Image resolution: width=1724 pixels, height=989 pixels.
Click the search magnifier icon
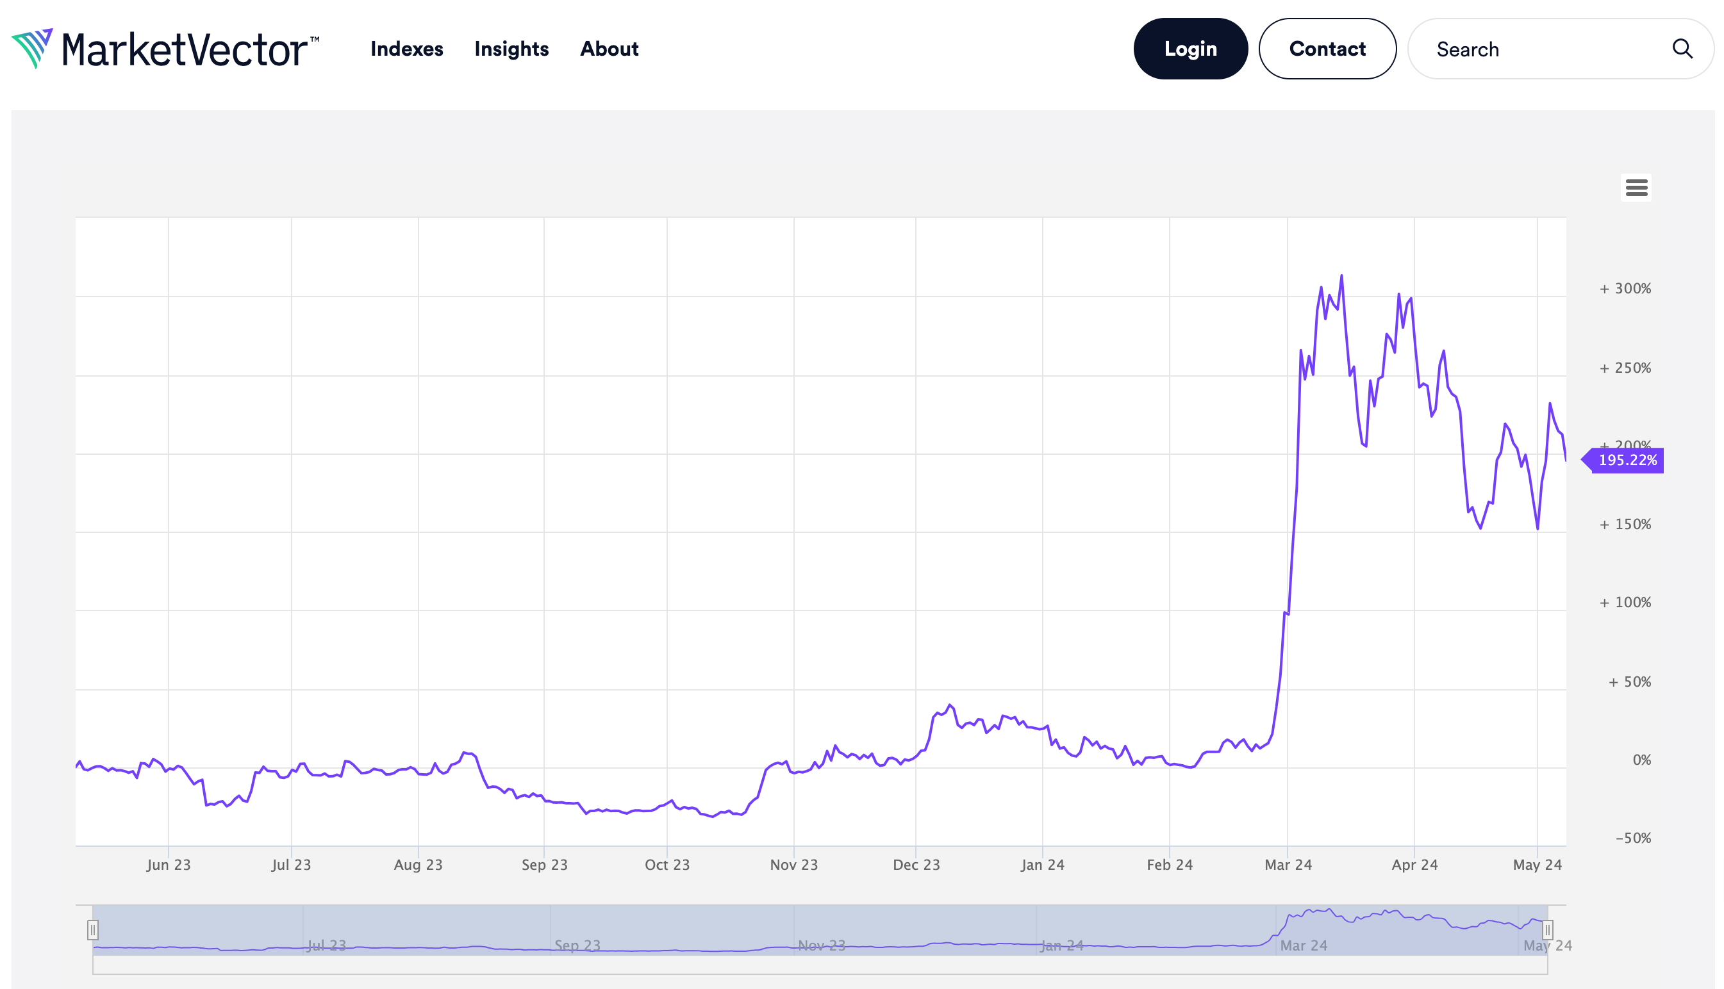[x=1681, y=49]
